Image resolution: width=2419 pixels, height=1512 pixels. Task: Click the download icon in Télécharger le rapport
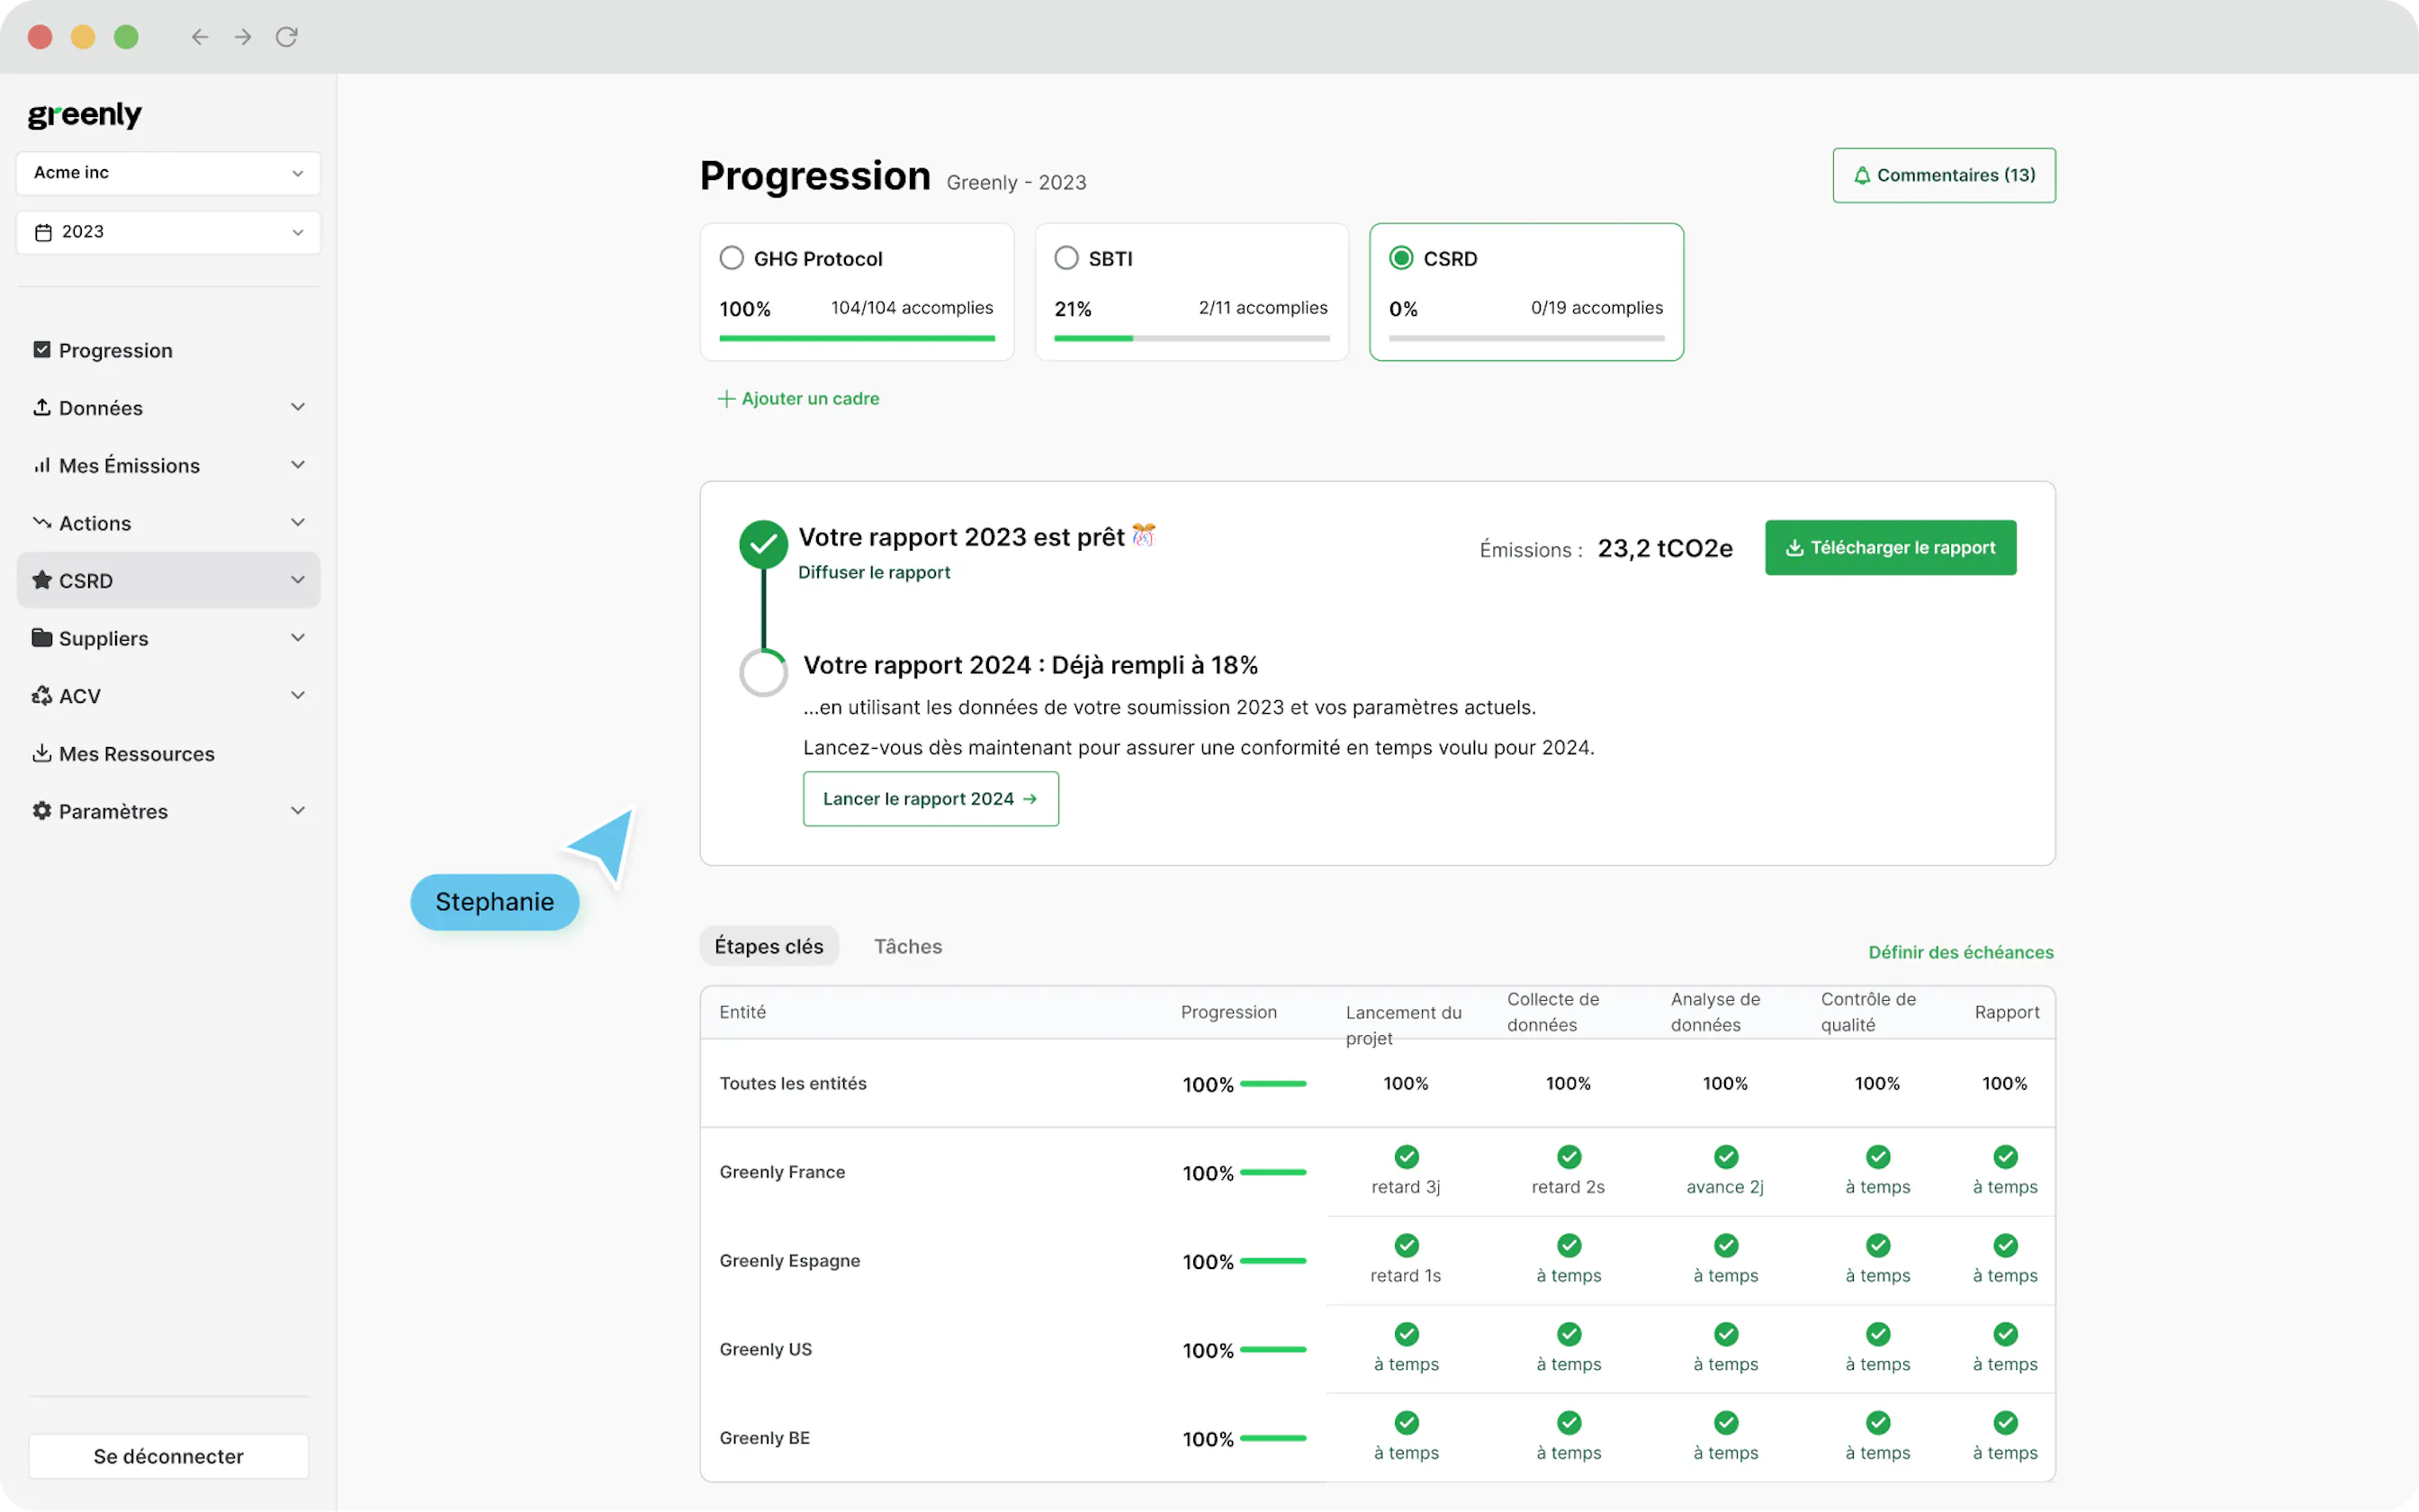(1794, 548)
